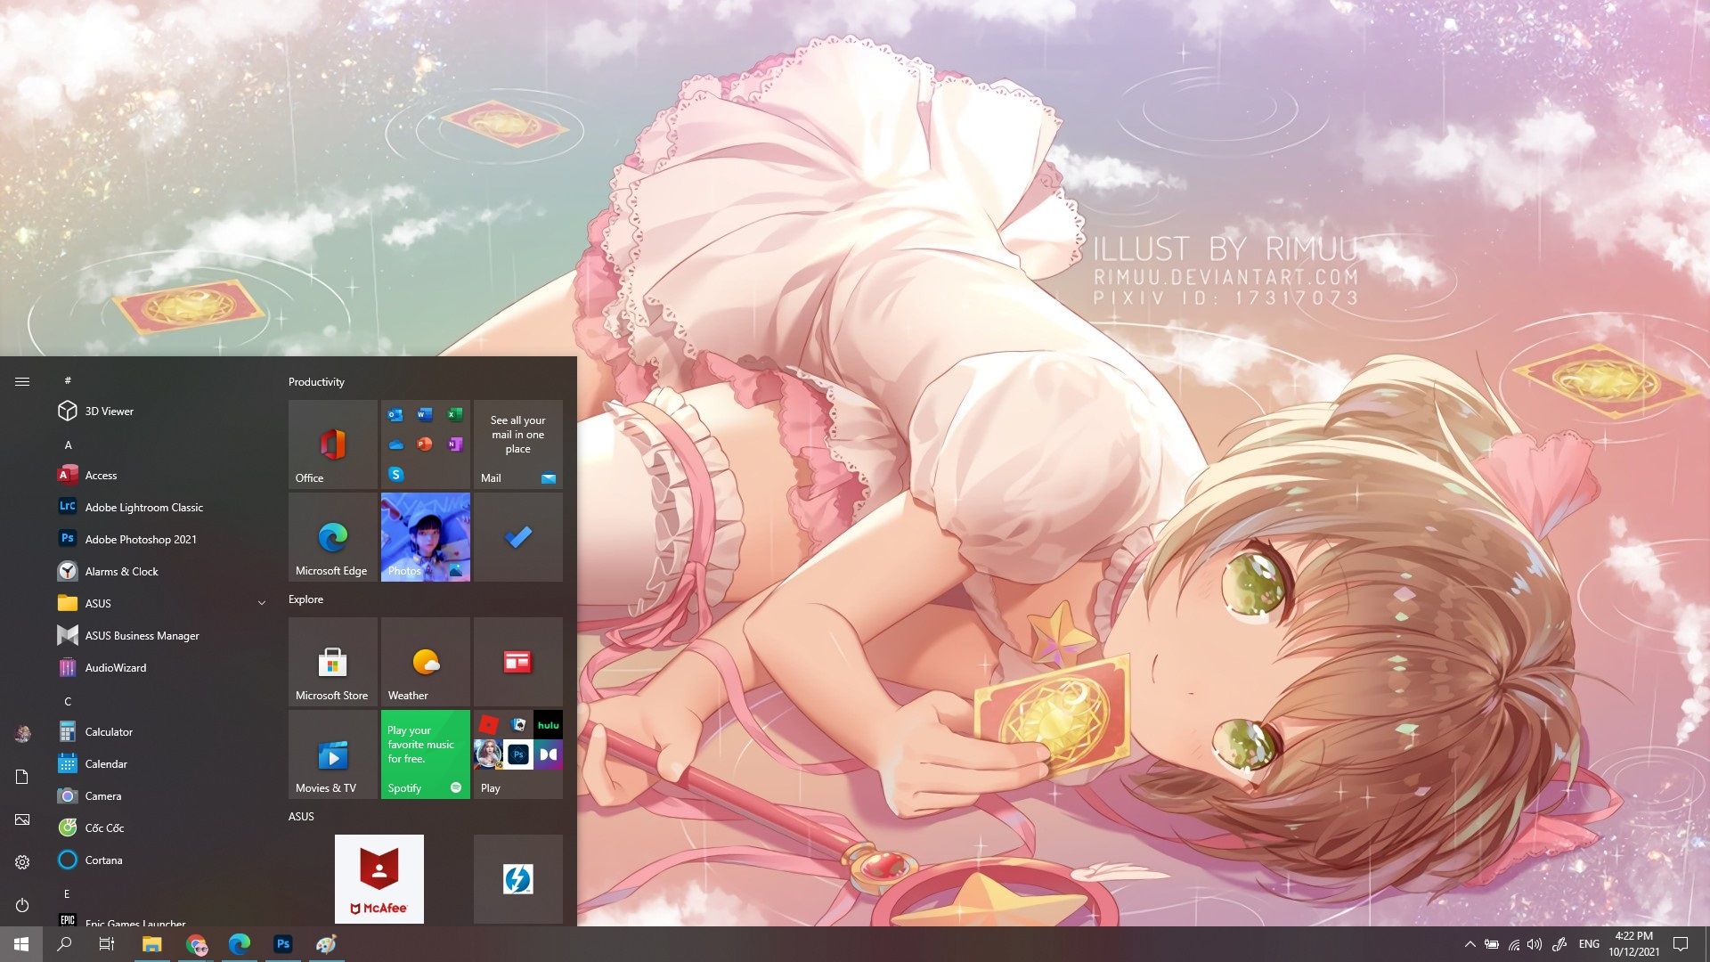The image size is (1710, 962).
Task: Open the red News tile
Action: pyautogui.click(x=518, y=662)
